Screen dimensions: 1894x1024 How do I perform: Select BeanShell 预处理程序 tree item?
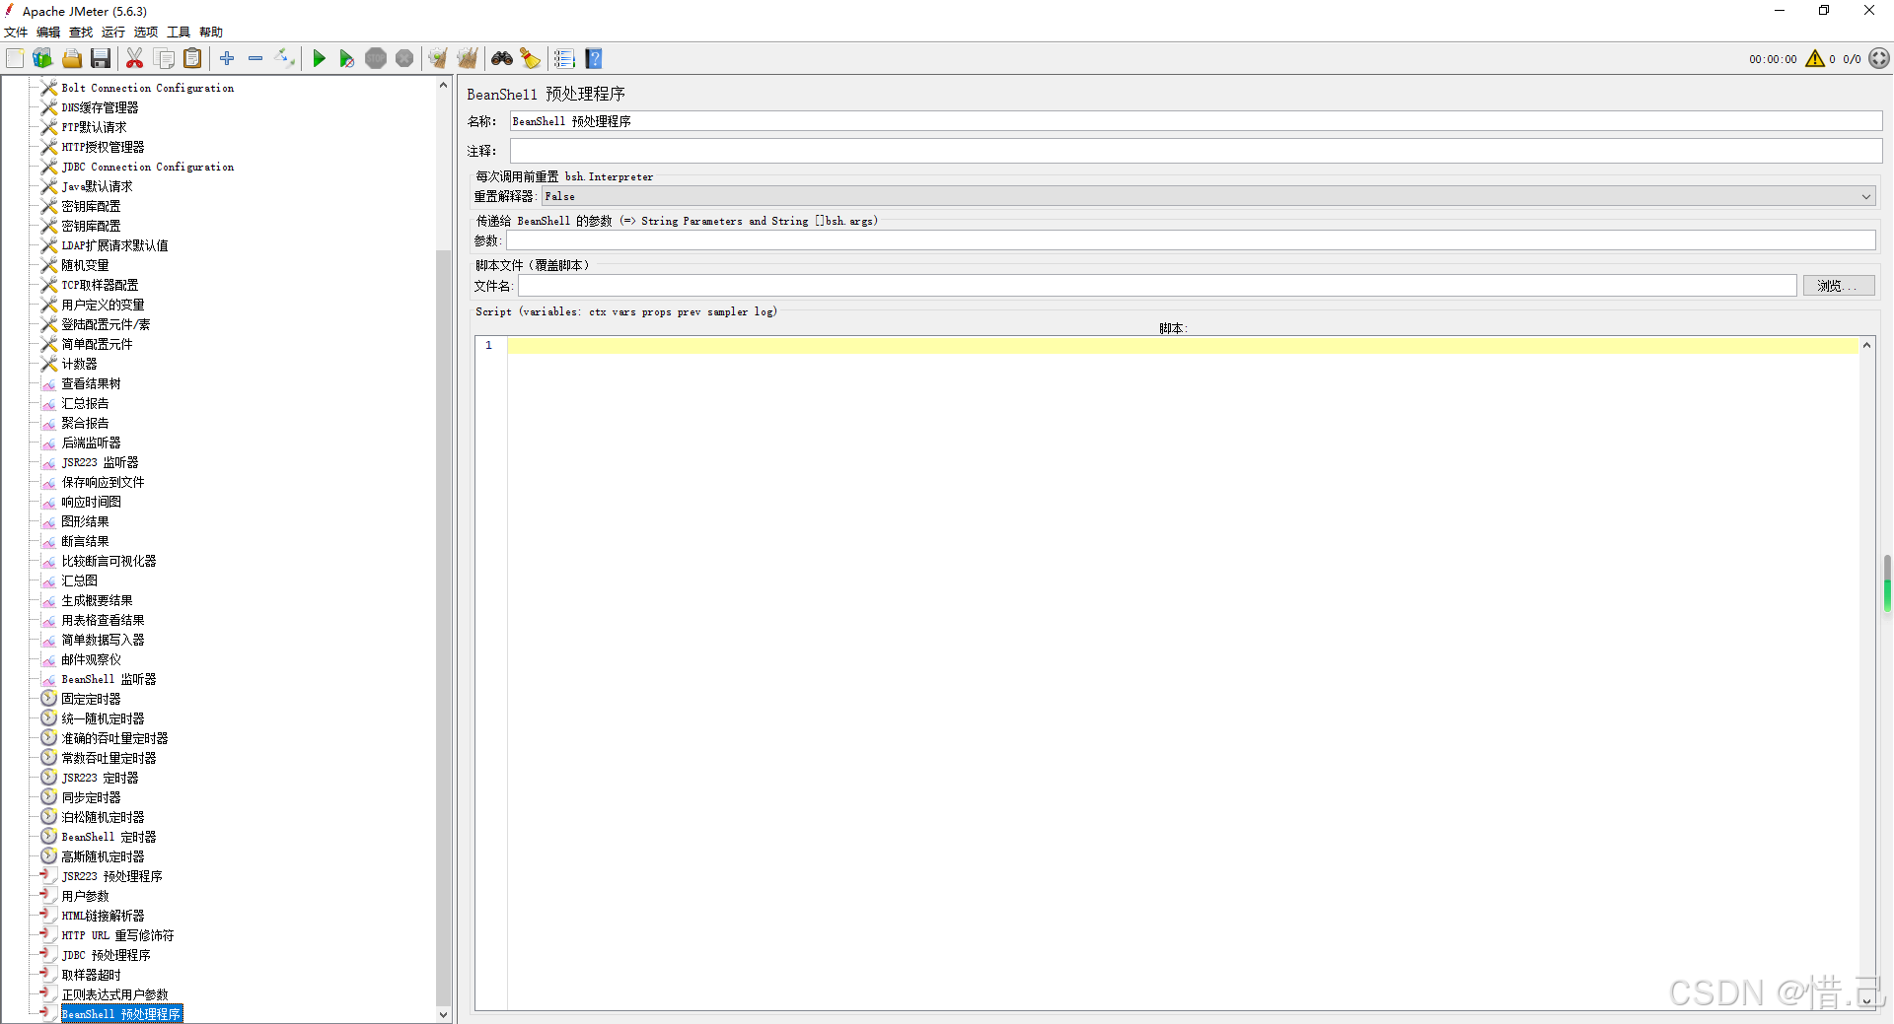[x=121, y=1014]
